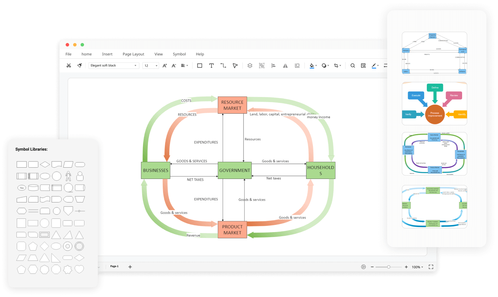Click the line color pen icon
This screenshot has height=297, width=498.
(x=374, y=66)
